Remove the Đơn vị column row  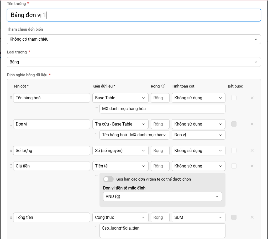point(252,124)
